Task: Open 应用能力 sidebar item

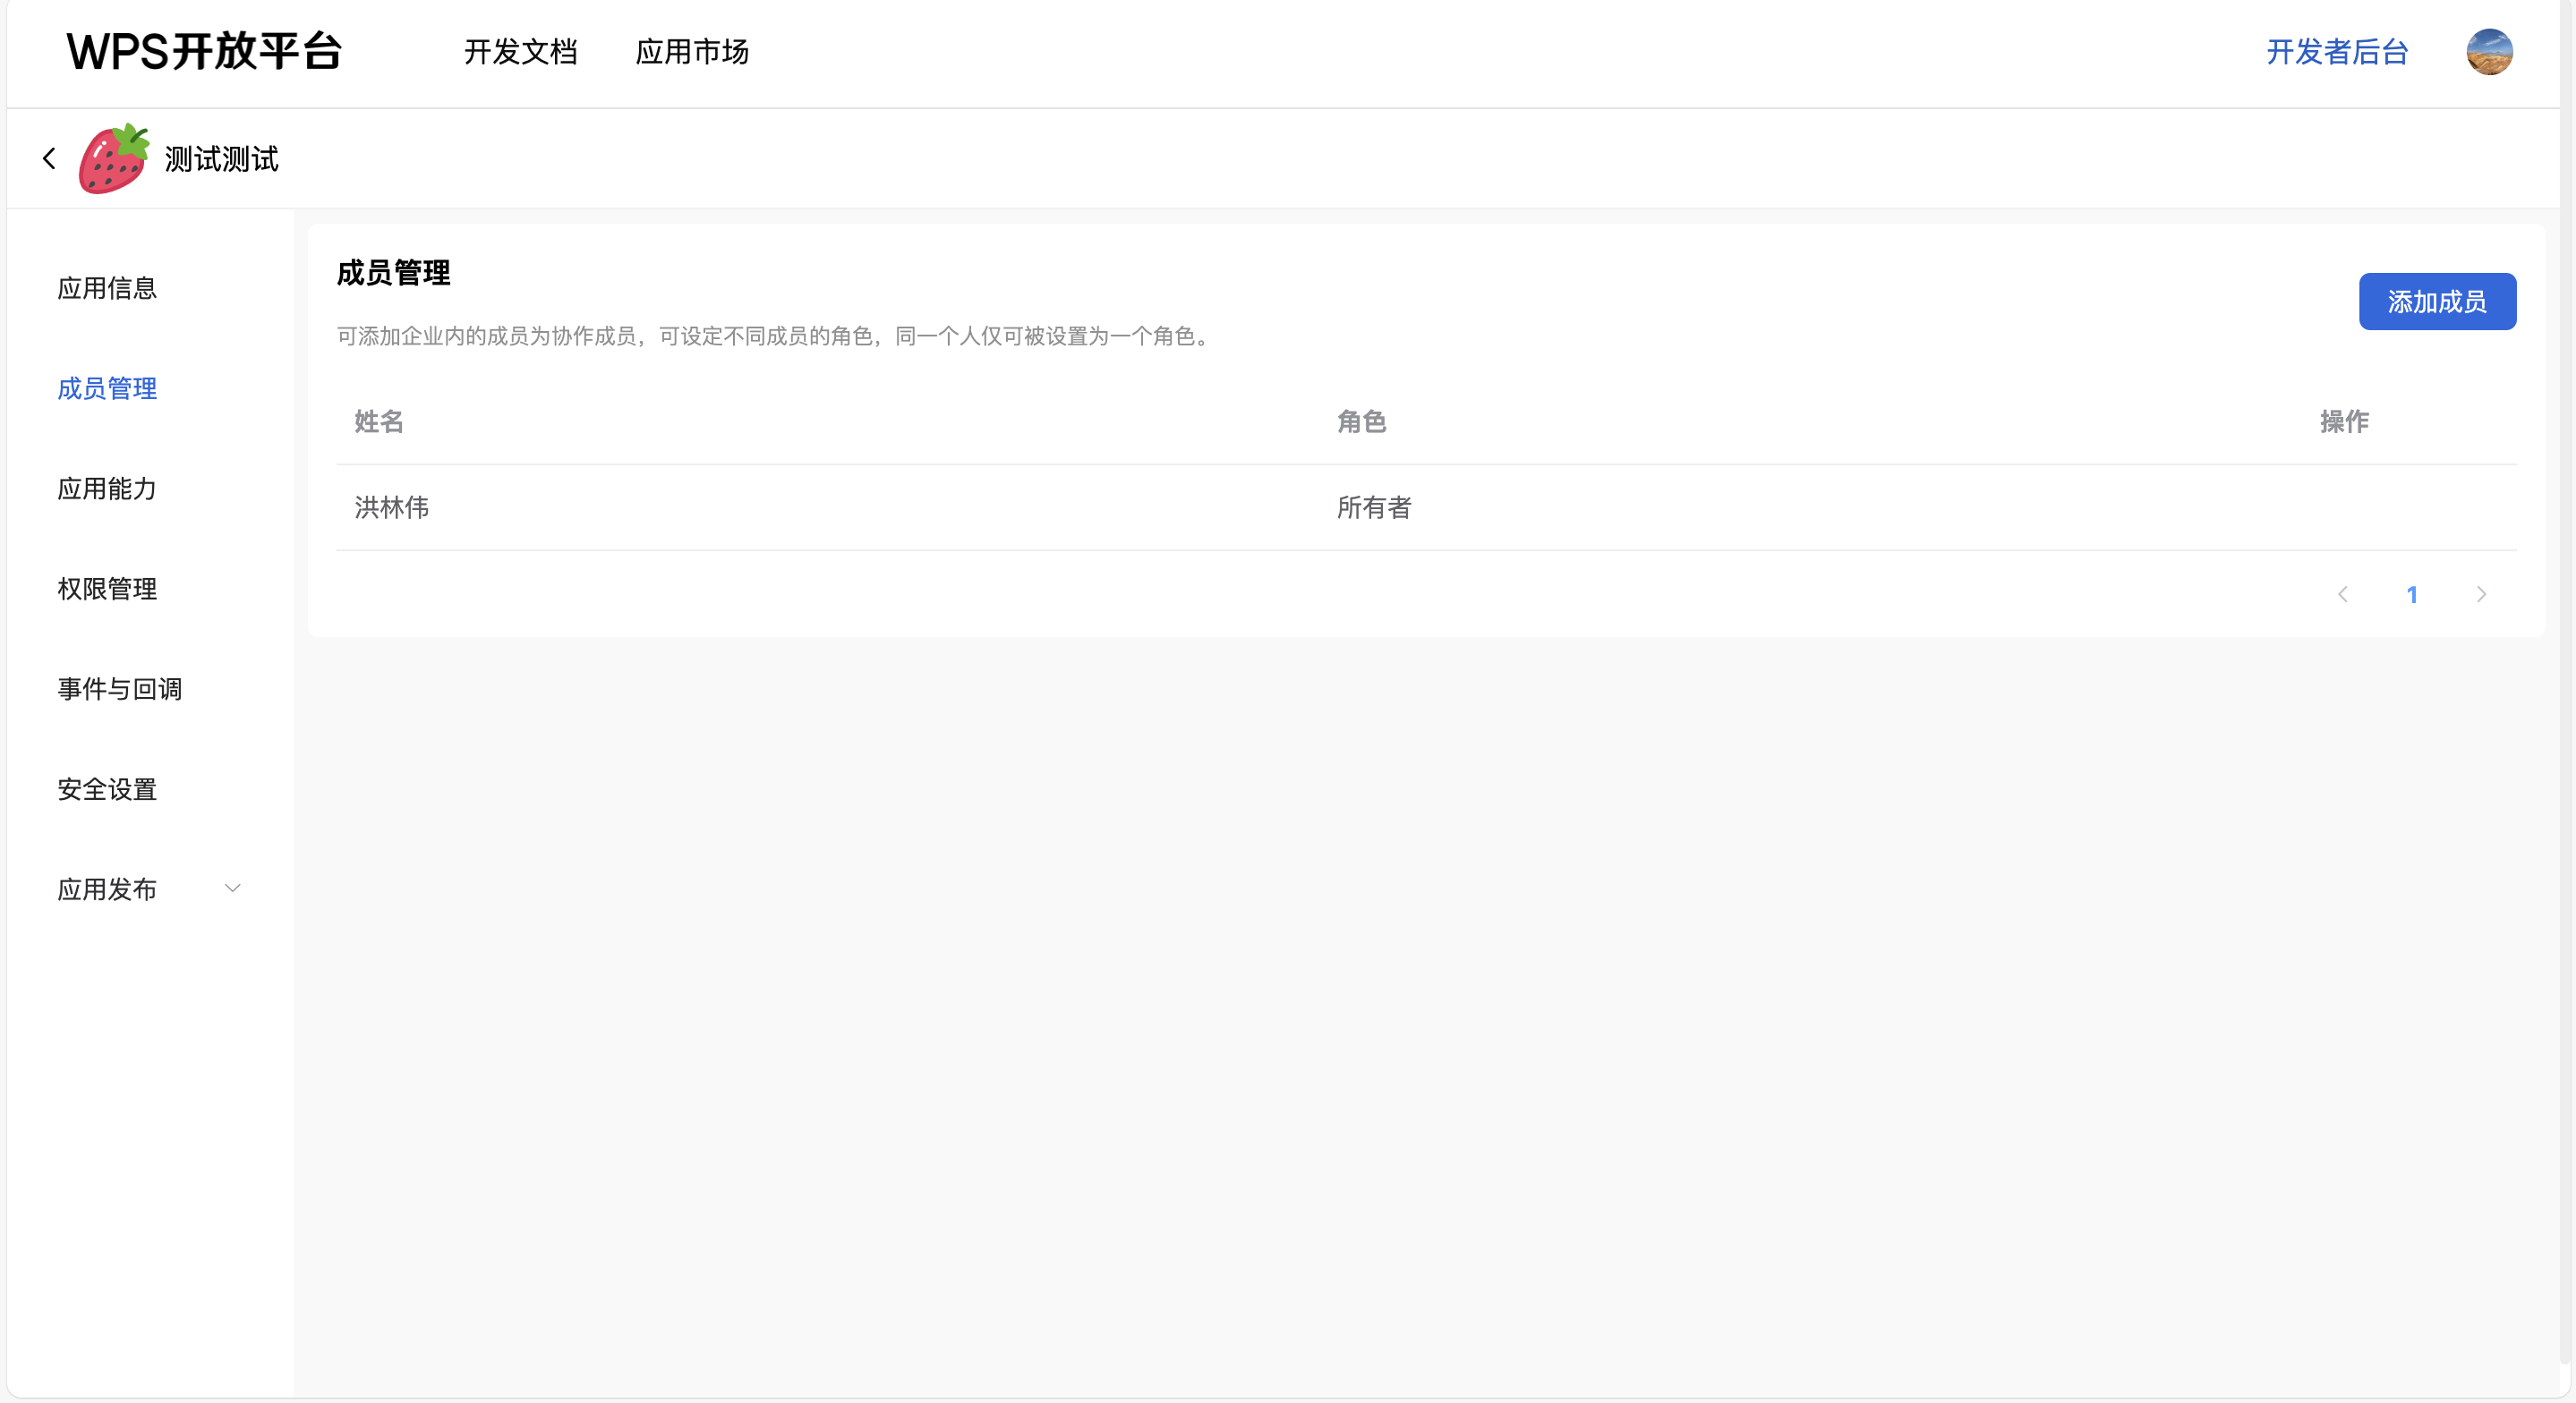Action: pos(107,489)
